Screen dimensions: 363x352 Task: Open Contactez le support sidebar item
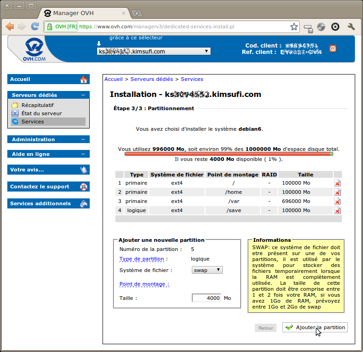(x=49, y=187)
